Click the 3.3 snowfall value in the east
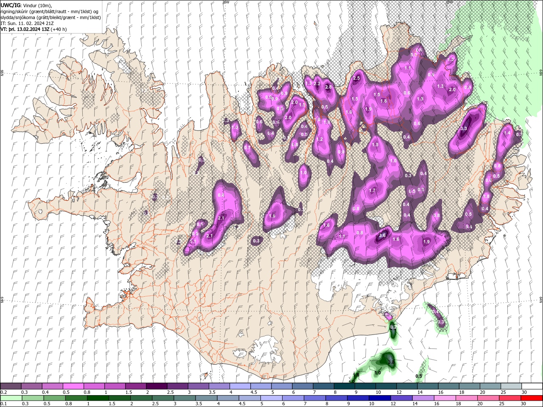Viewport: 543px width, 407px height. [464, 128]
